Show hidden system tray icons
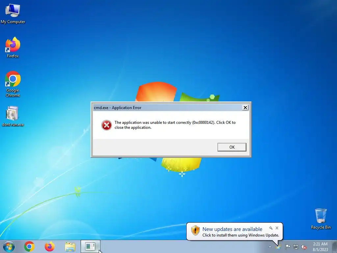This screenshot has width=337, height=253. (270, 247)
